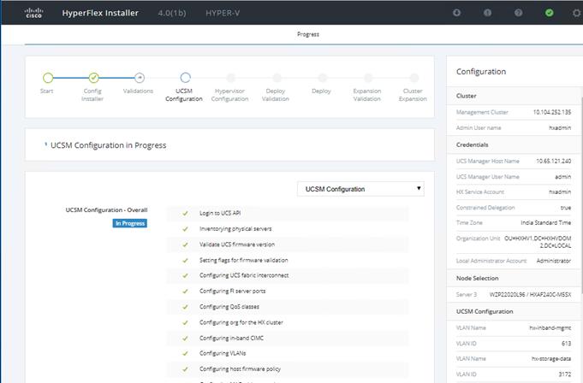This screenshot has width=583, height=383.
Task: Click Local Administrator Account value Administrator
Action: coord(554,261)
